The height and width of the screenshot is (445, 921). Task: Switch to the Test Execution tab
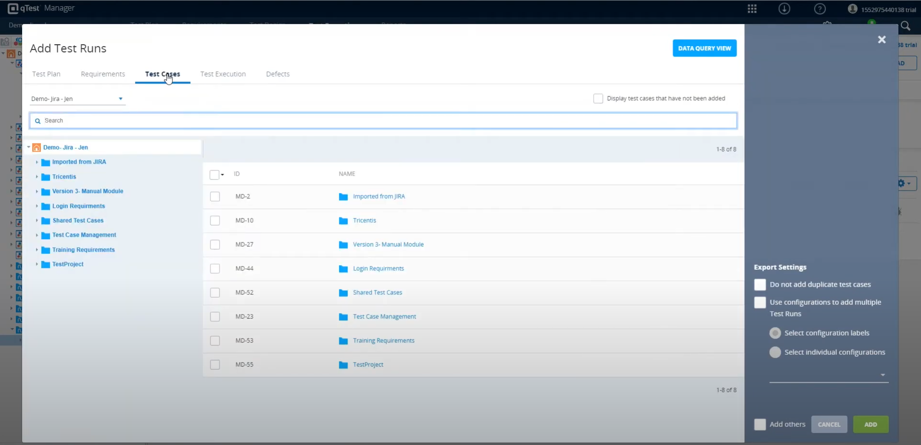point(223,74)
